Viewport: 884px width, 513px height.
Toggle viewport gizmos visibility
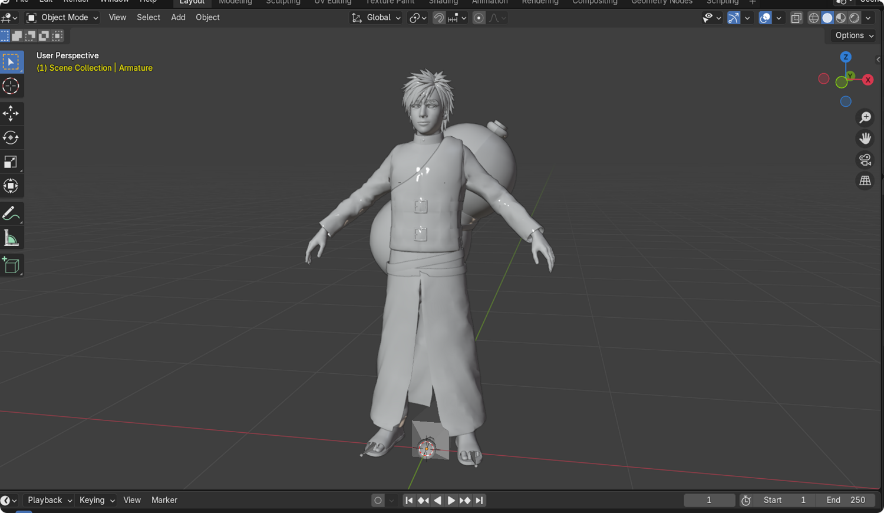[x=734, y=18]
